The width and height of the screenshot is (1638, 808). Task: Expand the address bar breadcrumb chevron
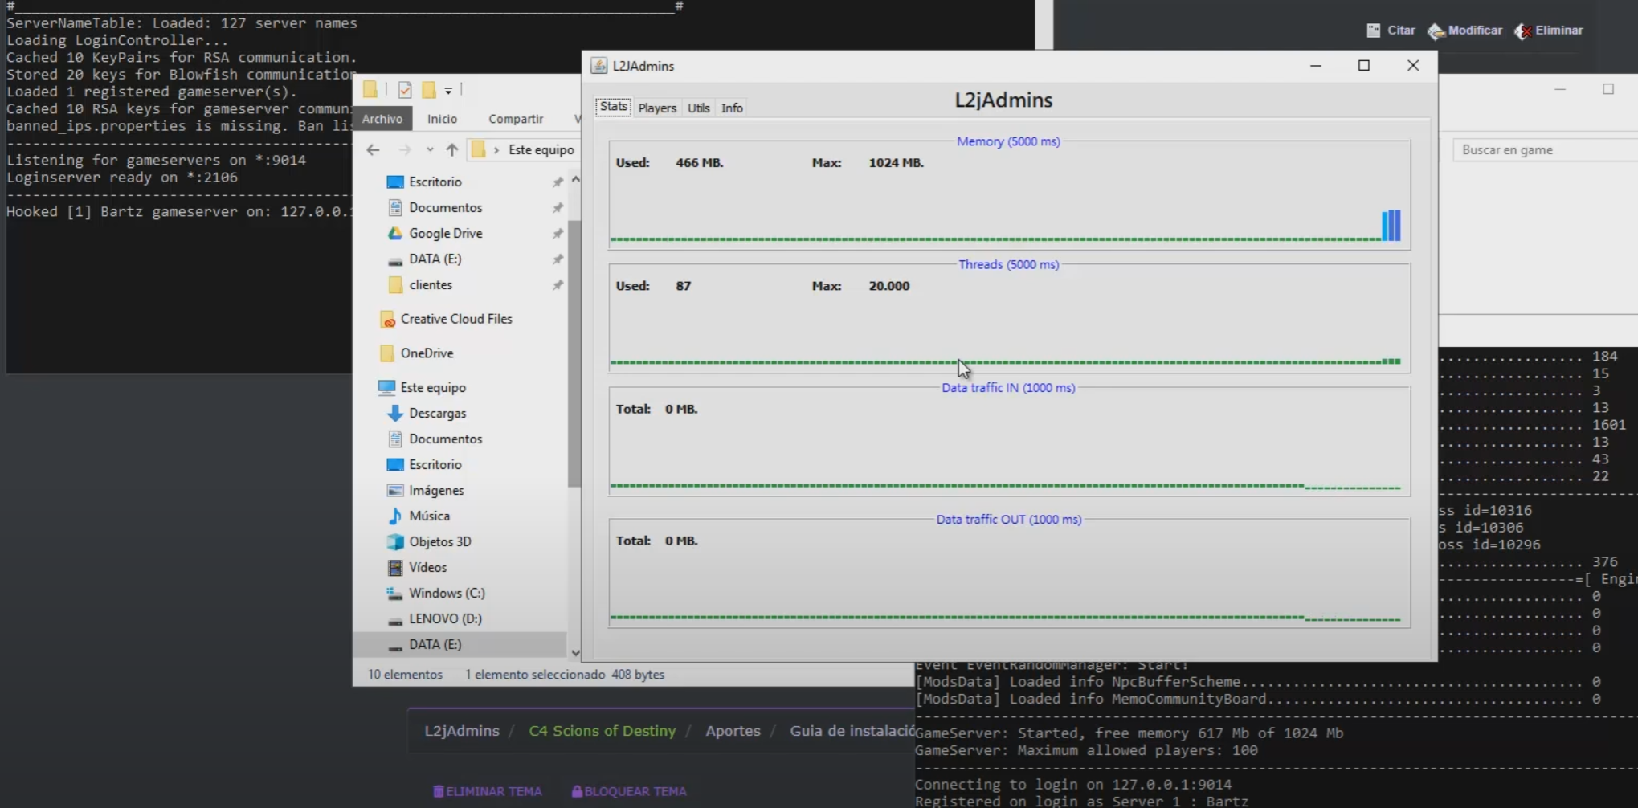pos(496,149)
